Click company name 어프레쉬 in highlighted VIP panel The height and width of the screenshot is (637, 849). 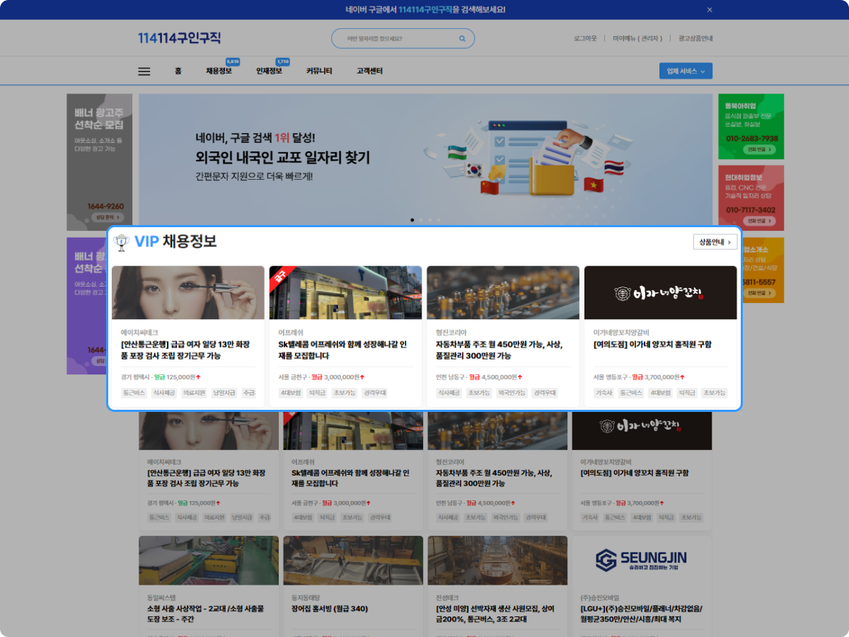point(291,332)
